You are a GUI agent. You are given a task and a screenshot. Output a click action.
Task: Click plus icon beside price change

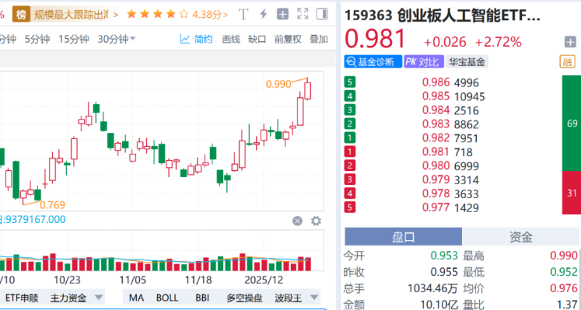pos(570,42)
